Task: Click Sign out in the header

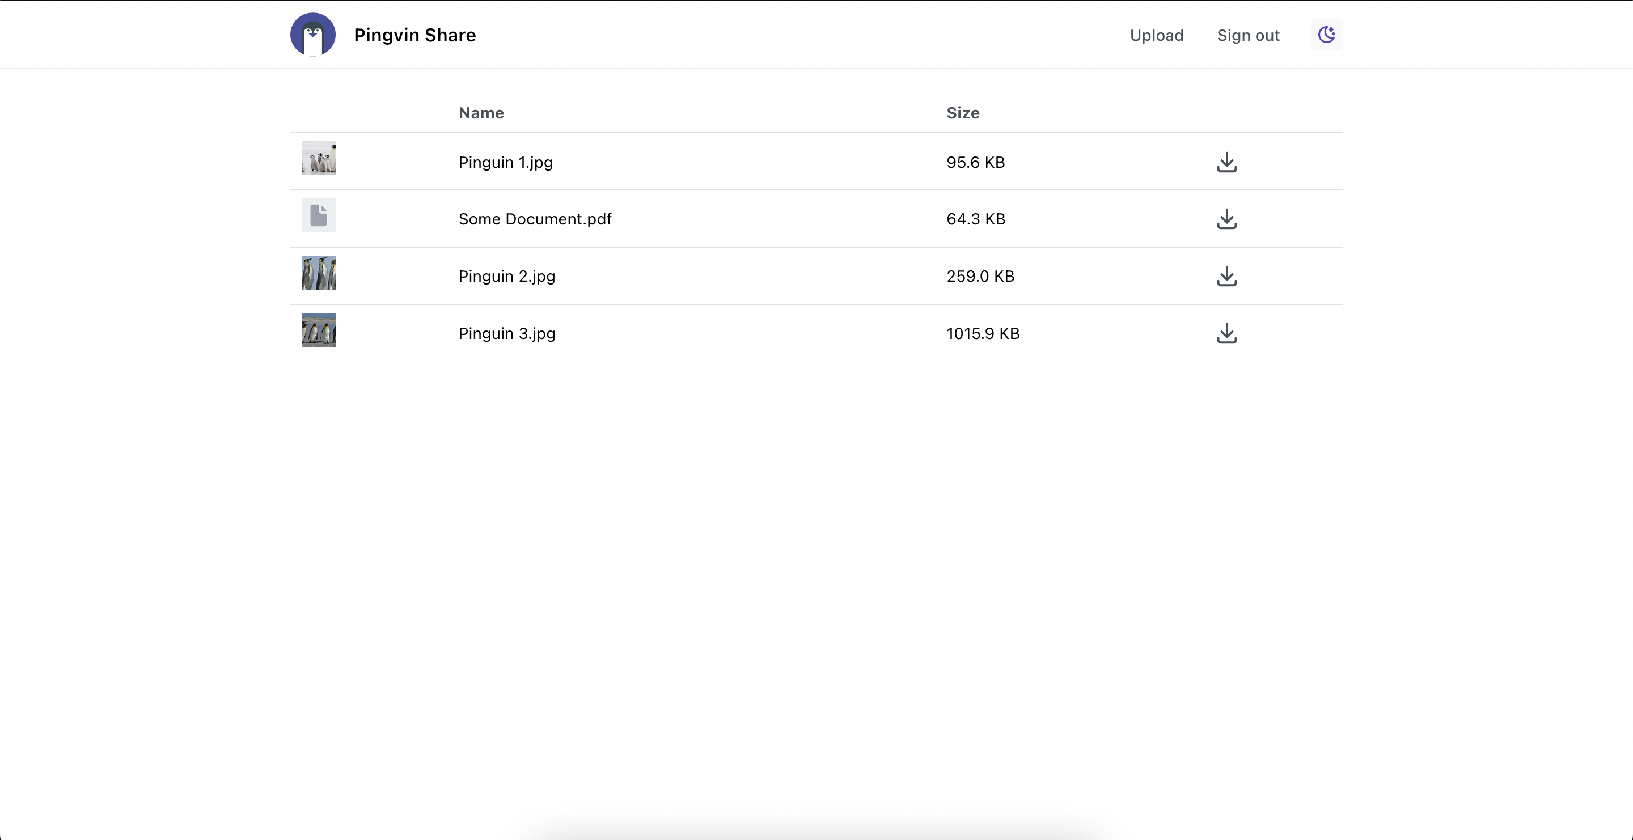Action: click(1247, 36)
